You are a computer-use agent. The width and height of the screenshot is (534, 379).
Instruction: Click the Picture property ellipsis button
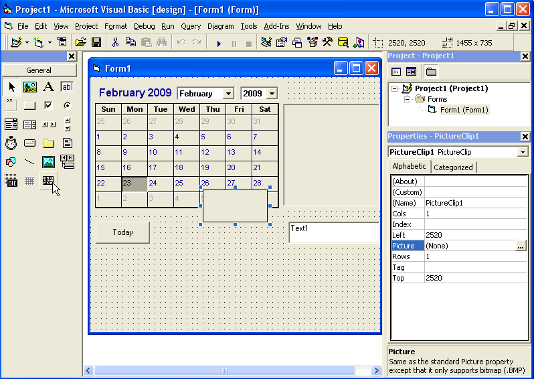[x=521, y=246]
